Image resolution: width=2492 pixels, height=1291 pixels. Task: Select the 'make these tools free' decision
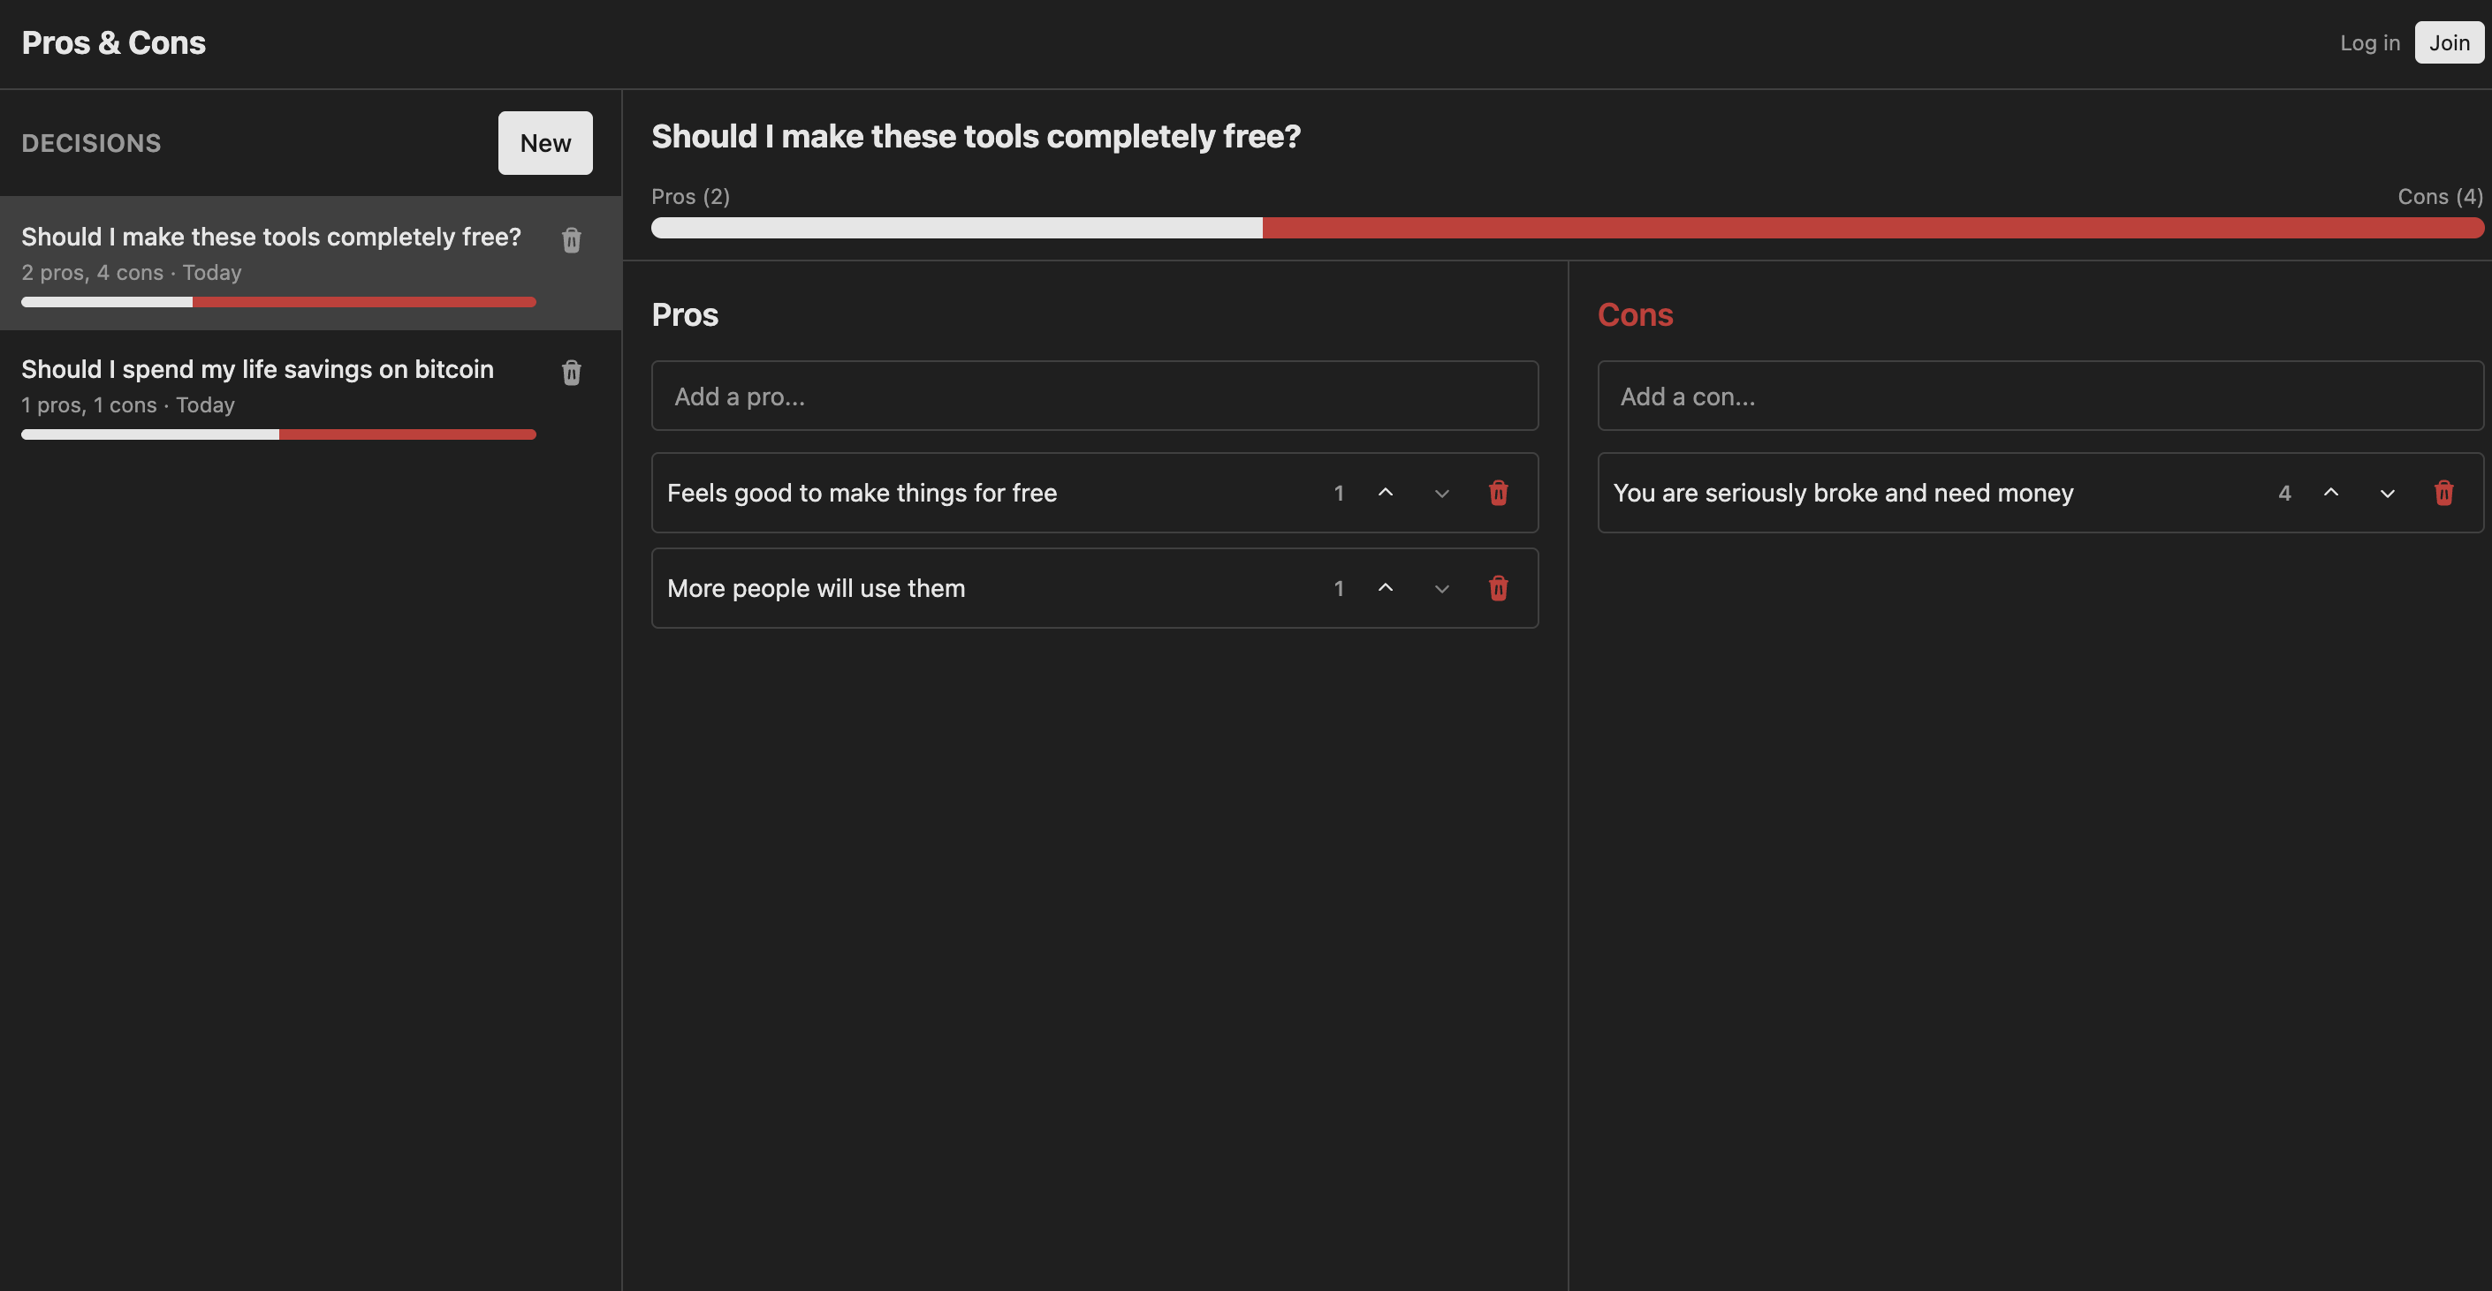pos(271,238)
